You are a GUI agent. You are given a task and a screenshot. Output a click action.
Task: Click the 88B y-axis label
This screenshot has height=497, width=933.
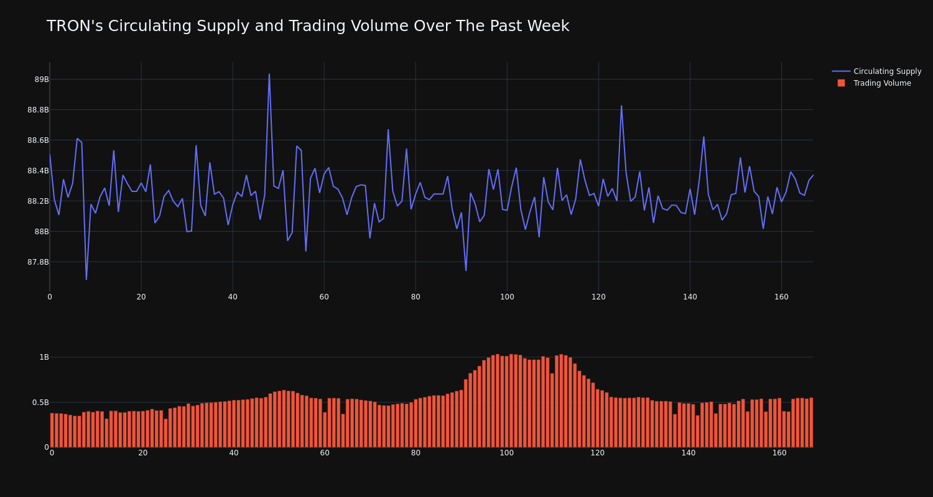(42, 232)
